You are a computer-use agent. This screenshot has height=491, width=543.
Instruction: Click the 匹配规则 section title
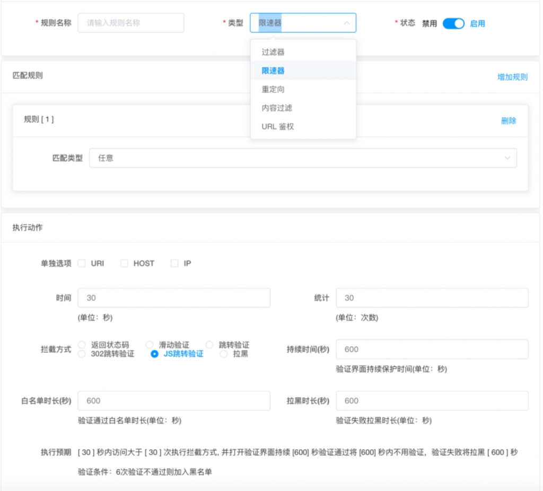tap(28, 75)
